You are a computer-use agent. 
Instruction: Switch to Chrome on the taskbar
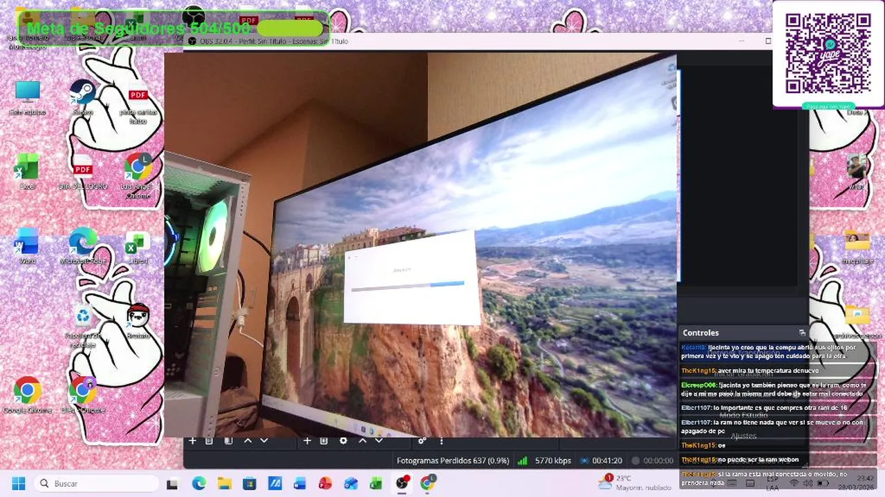[427, 483]
